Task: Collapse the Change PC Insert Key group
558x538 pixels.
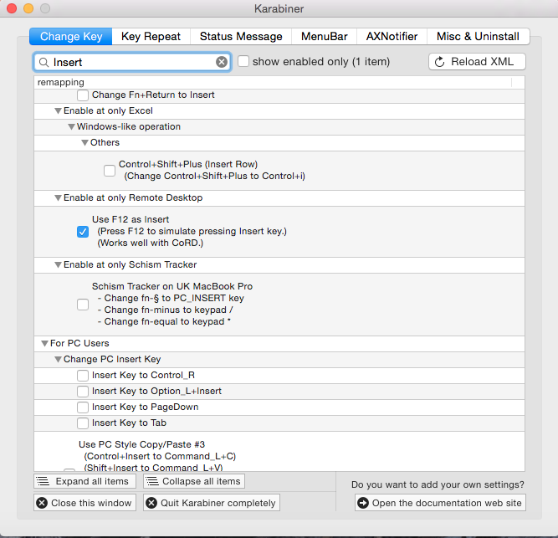Action: click(x=58, y=360)
